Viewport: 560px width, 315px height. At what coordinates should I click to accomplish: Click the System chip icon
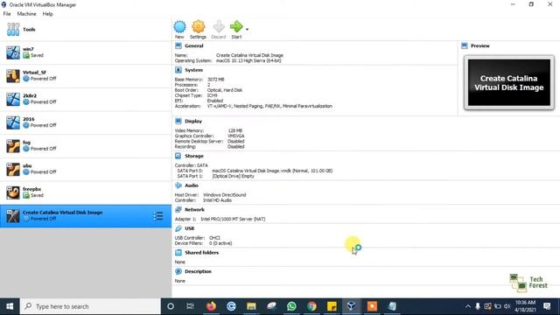coord(178,70)
